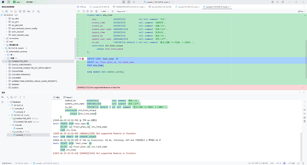Toggle the Tx transaction mode in services
The height and width of the screenshot is (165, 307).
pos(3,97)
